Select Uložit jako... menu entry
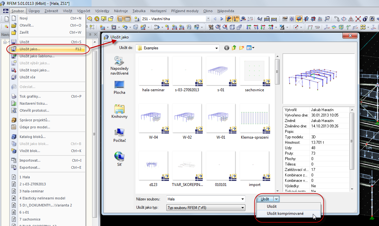Image resolution: width=379 pixels, height=226 pixels. [48, 49]
